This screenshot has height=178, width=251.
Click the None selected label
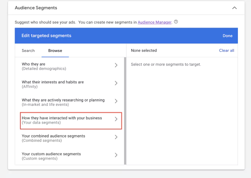[144, 50]
